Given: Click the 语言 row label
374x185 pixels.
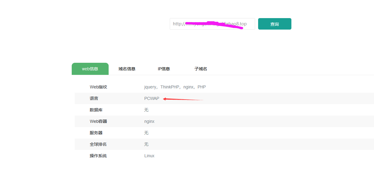Looking at the screenshot, I should tap(94, 98).
